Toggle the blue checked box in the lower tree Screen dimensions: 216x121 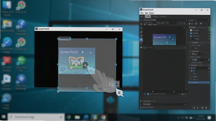tap(192, 71)
